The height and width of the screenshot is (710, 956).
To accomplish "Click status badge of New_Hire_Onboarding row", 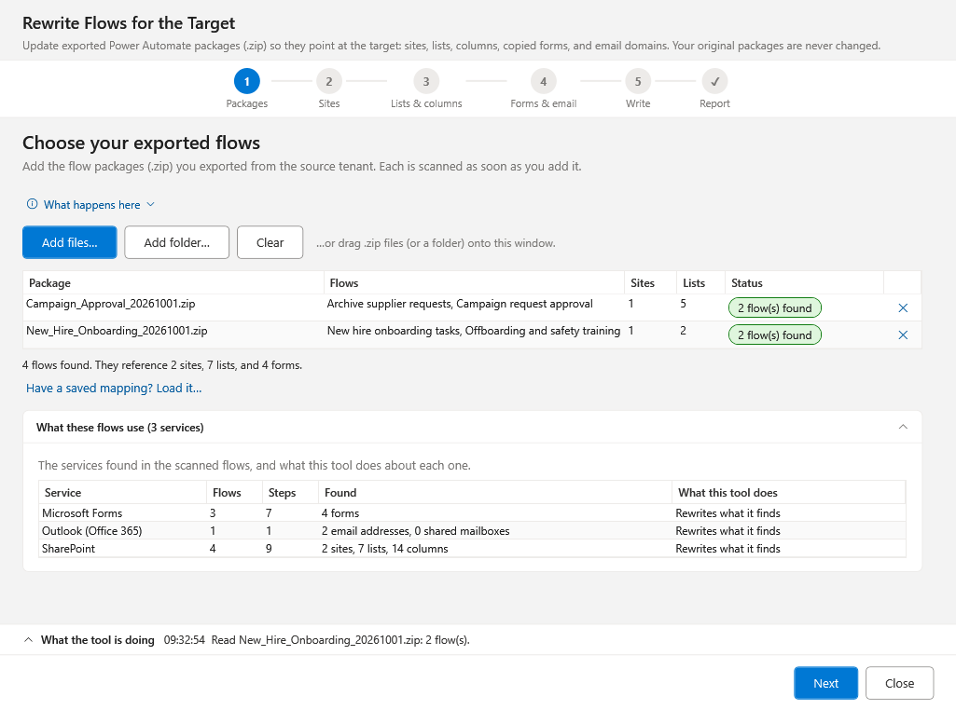I will click(x=775, y=335).
